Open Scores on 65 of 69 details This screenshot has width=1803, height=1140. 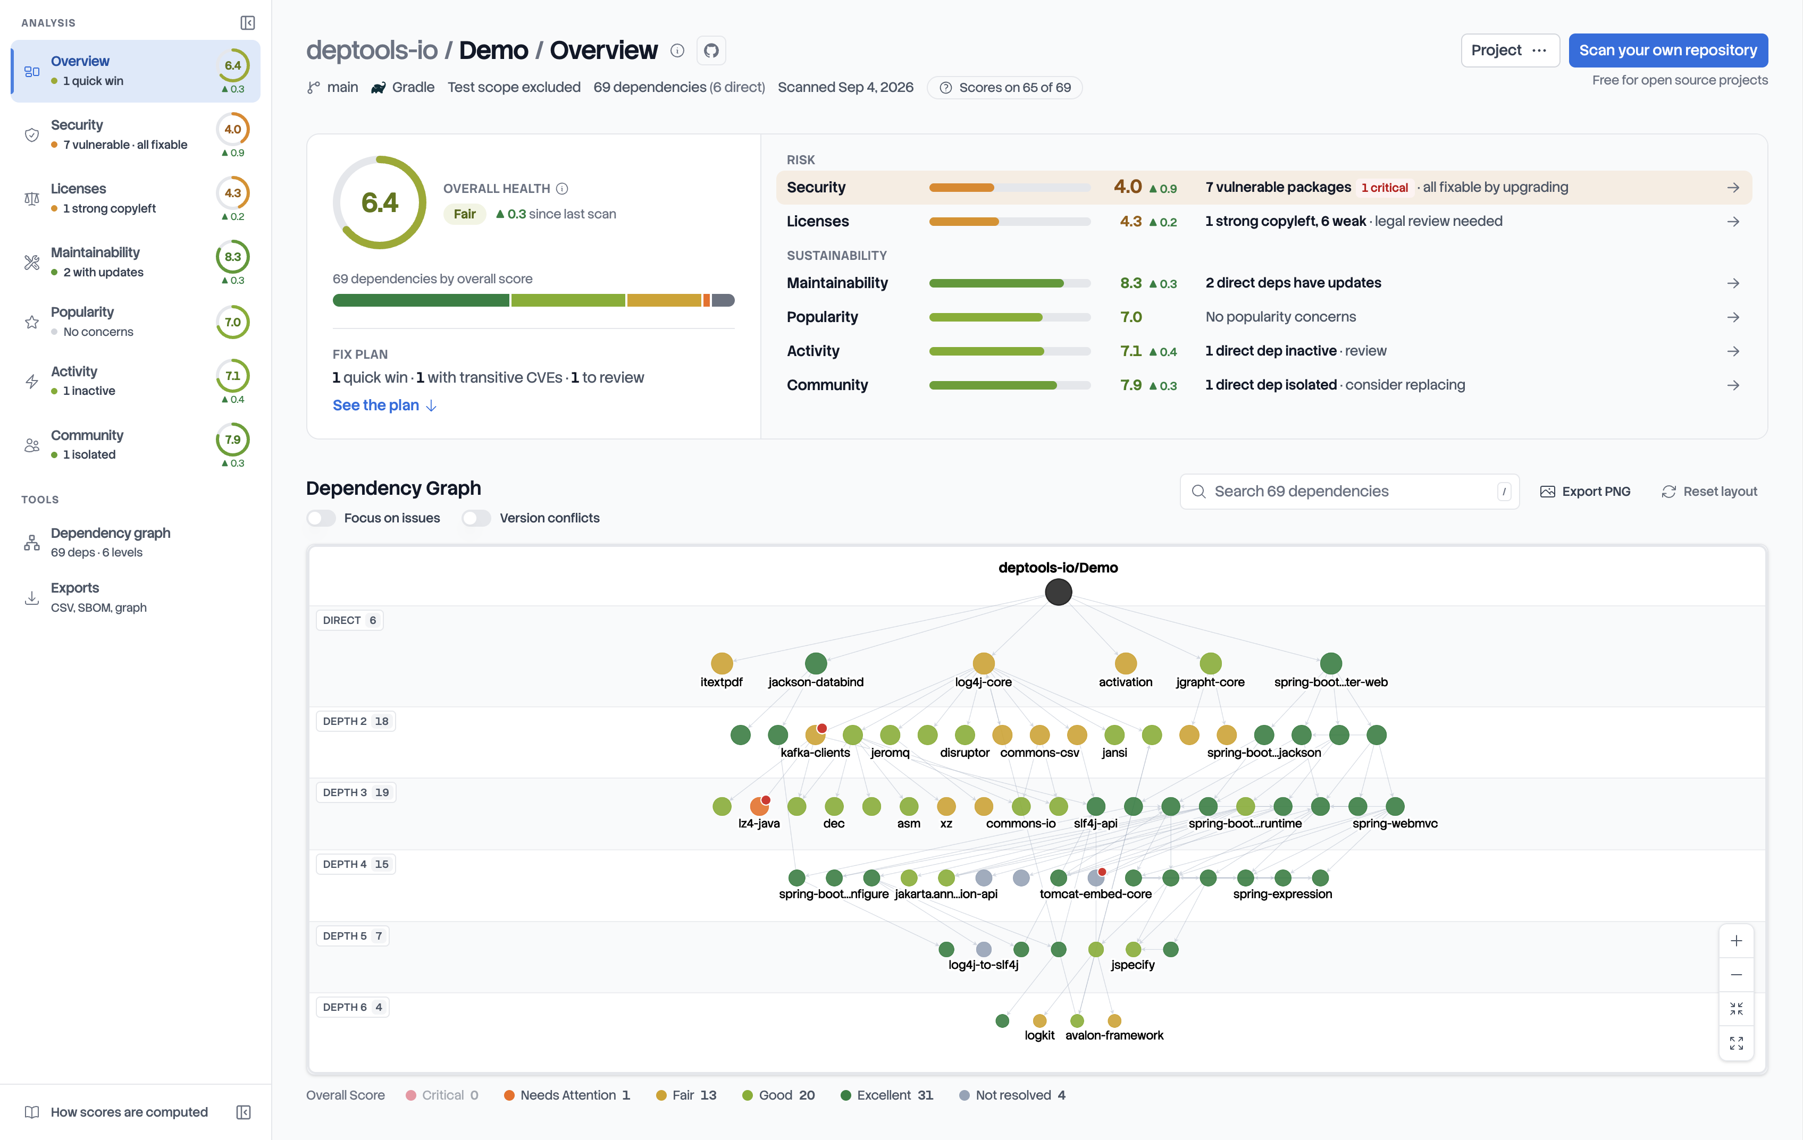coord(1005,88)
